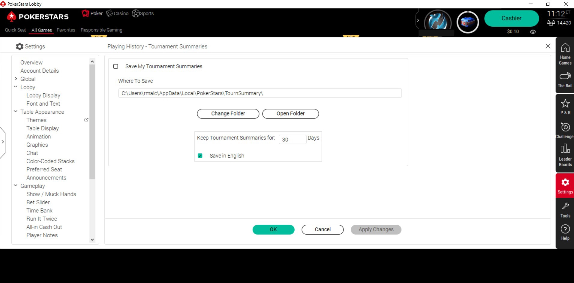Expand the Global settings tree node

(16, 79)
